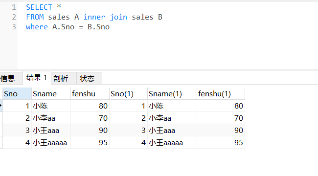
Task: Select the 小王aaa cell in Sname column
Action: click(x=51, y=130)
